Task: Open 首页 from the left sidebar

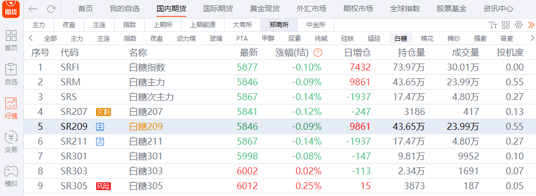Action: 11,40
